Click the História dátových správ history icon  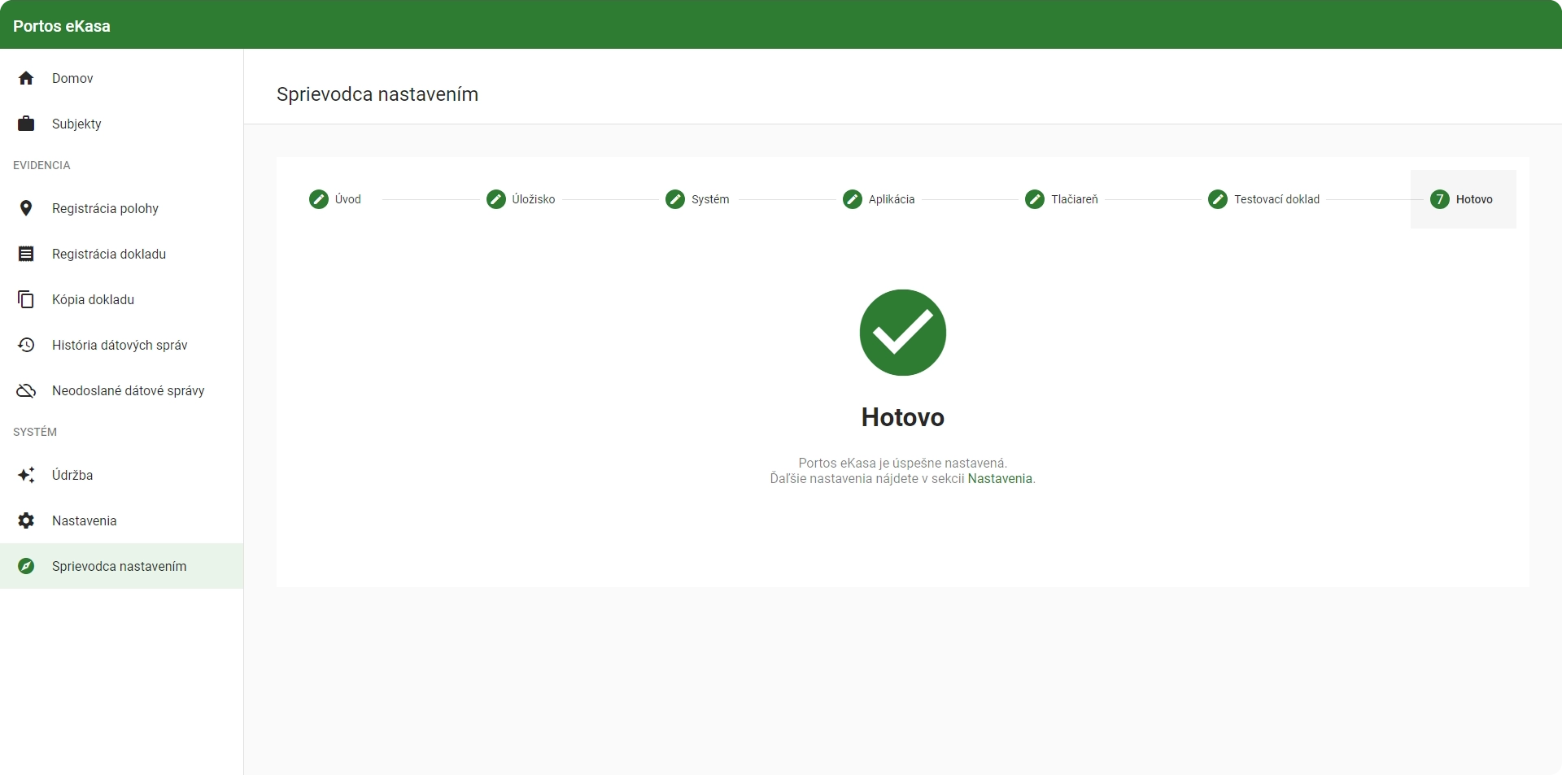[26, 345]
